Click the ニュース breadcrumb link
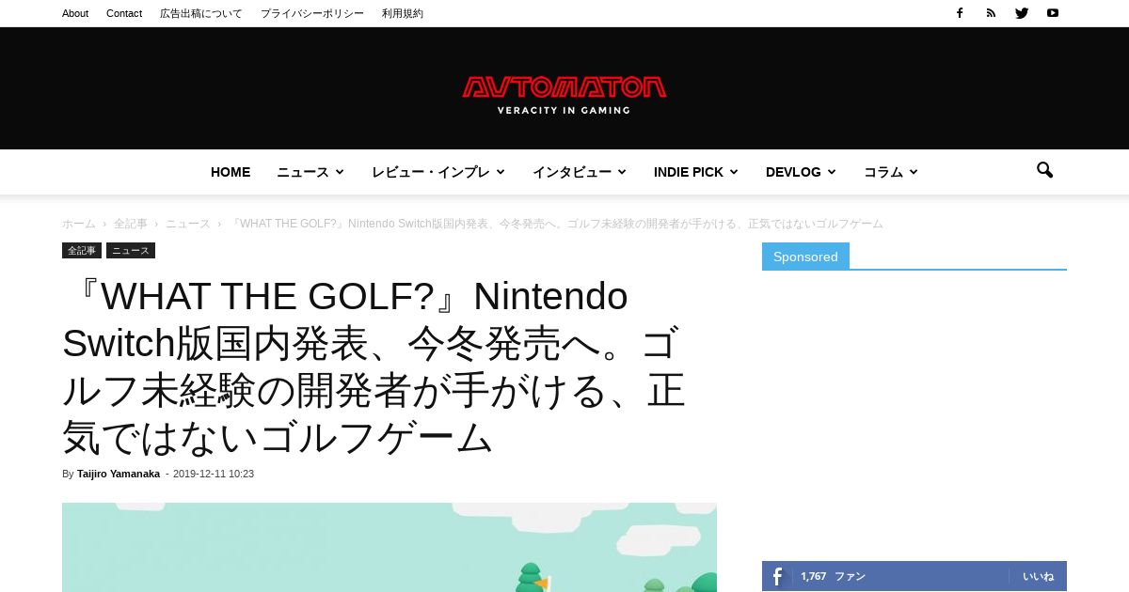The height and width of the screenshot is (592, 1129). pos(188,224)
